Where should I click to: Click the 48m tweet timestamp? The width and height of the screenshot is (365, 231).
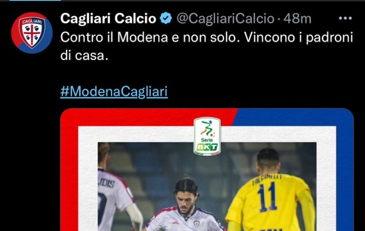[x=297, y=18]
